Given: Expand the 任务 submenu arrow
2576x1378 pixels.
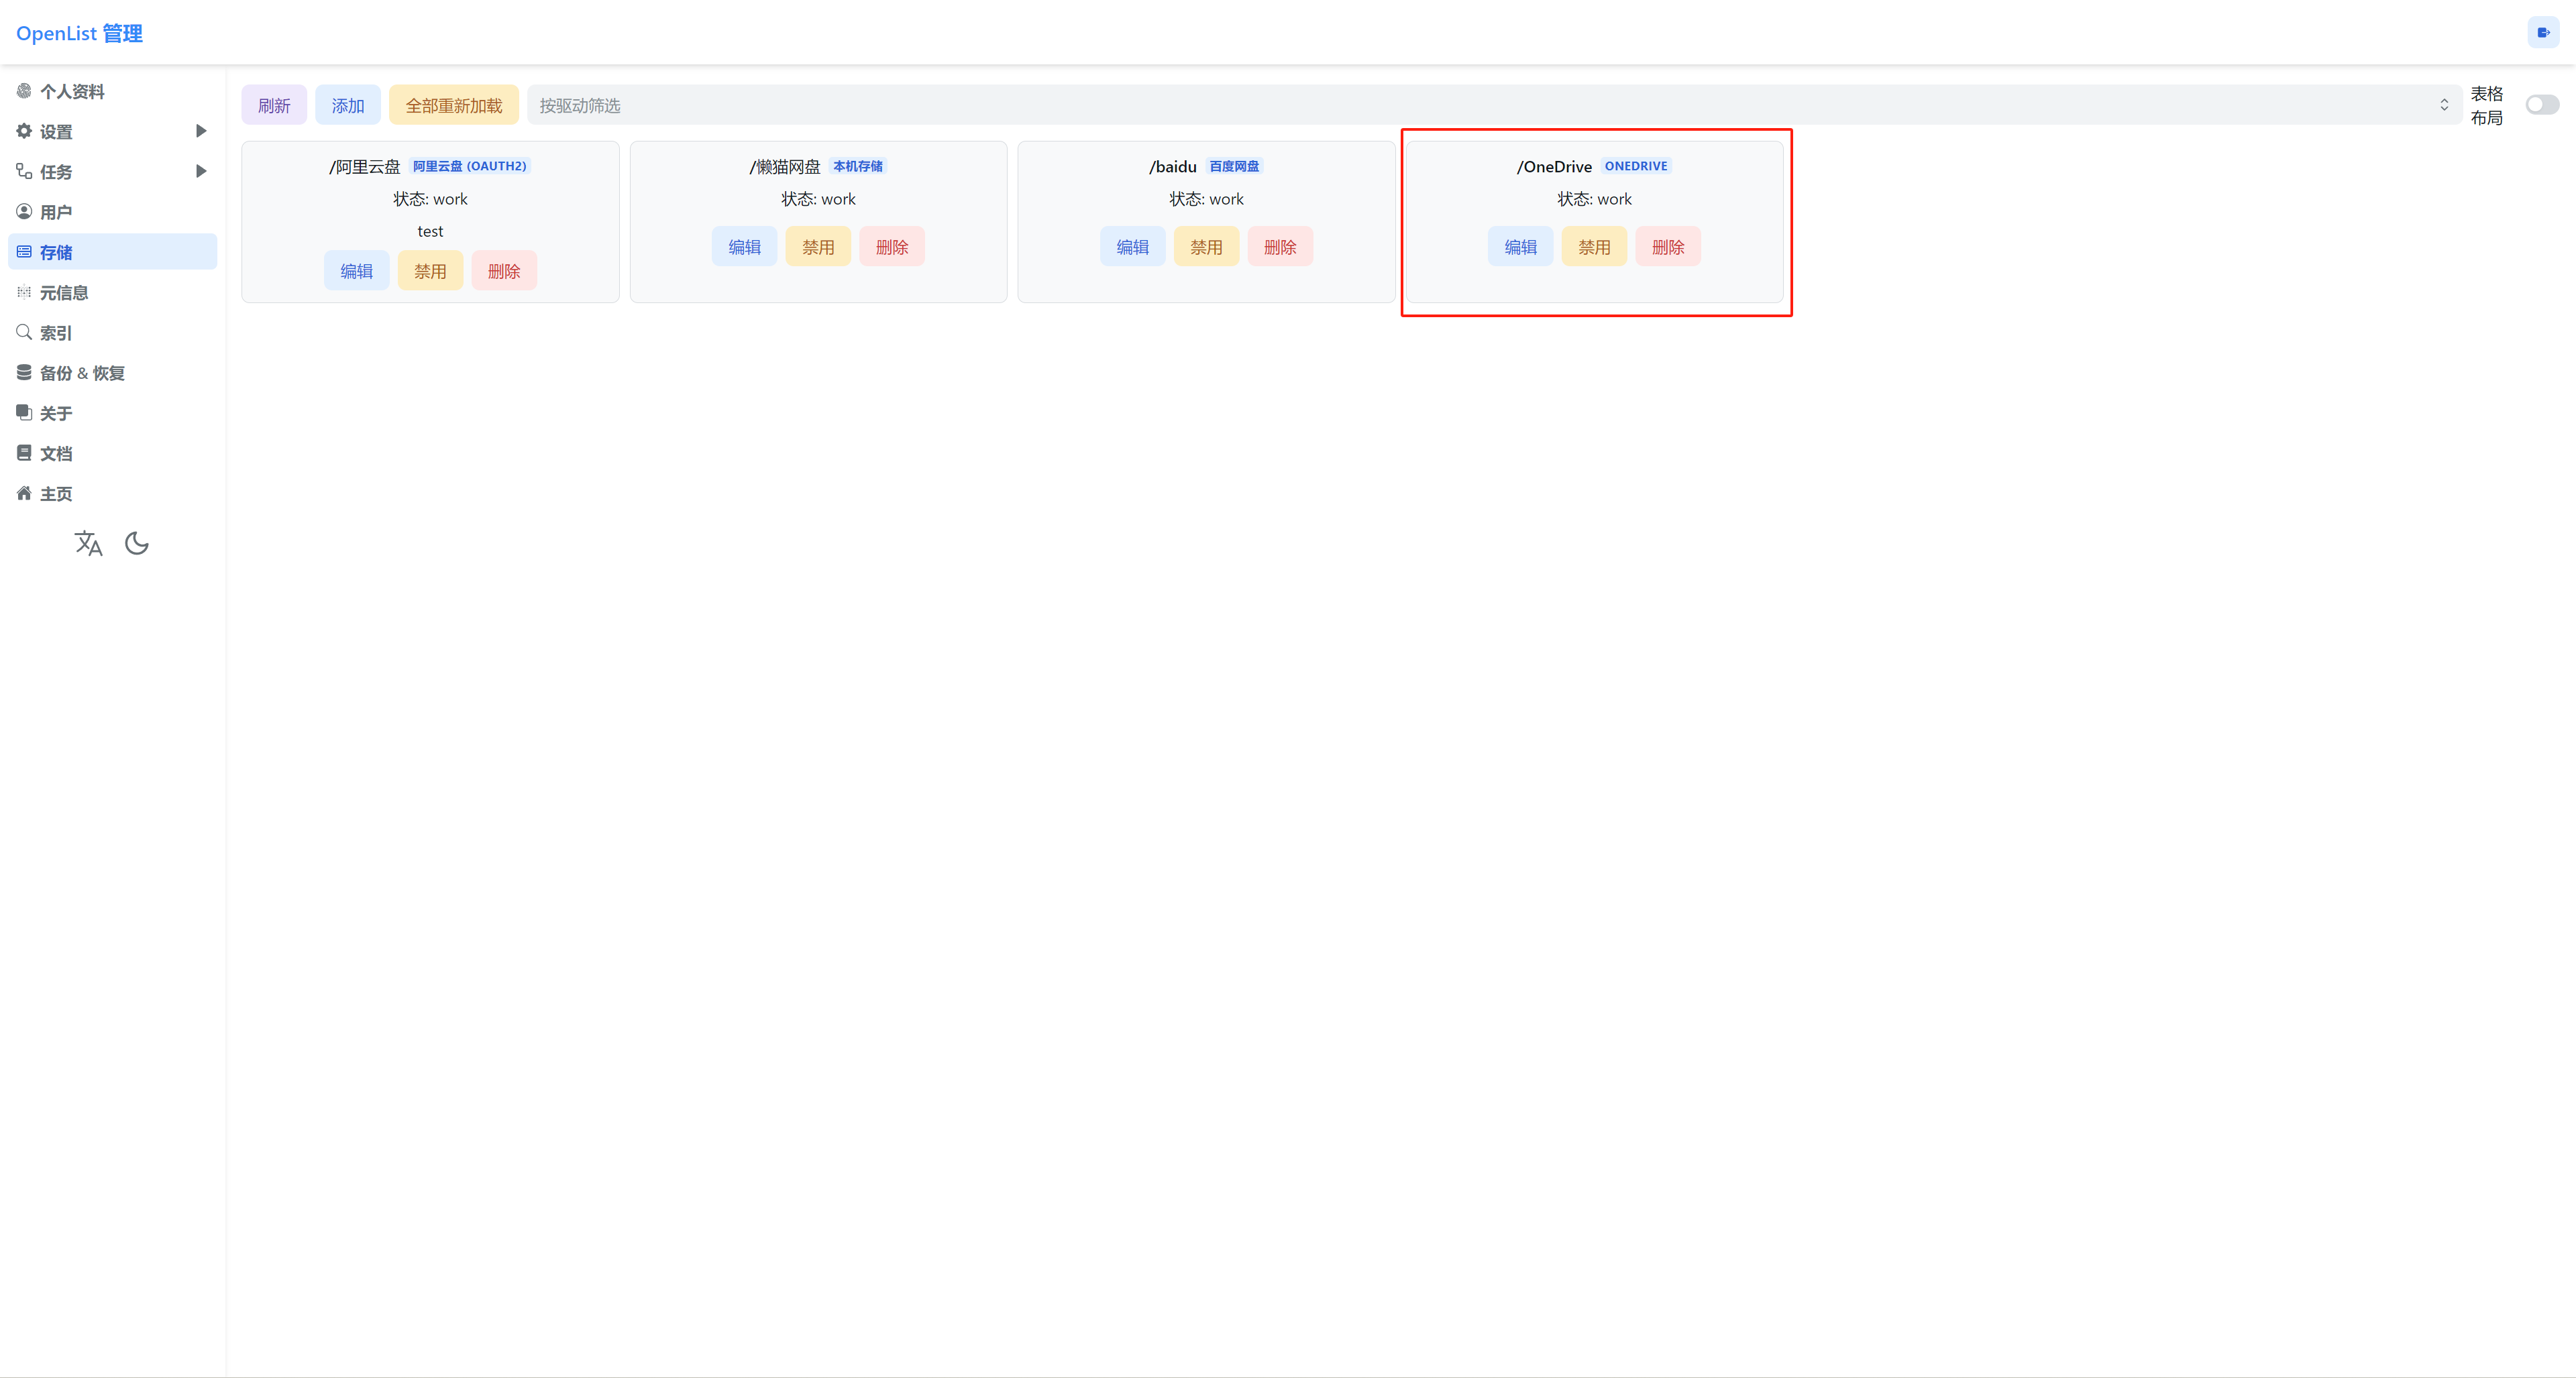Looking at the screenshot, I should point(201,171).
